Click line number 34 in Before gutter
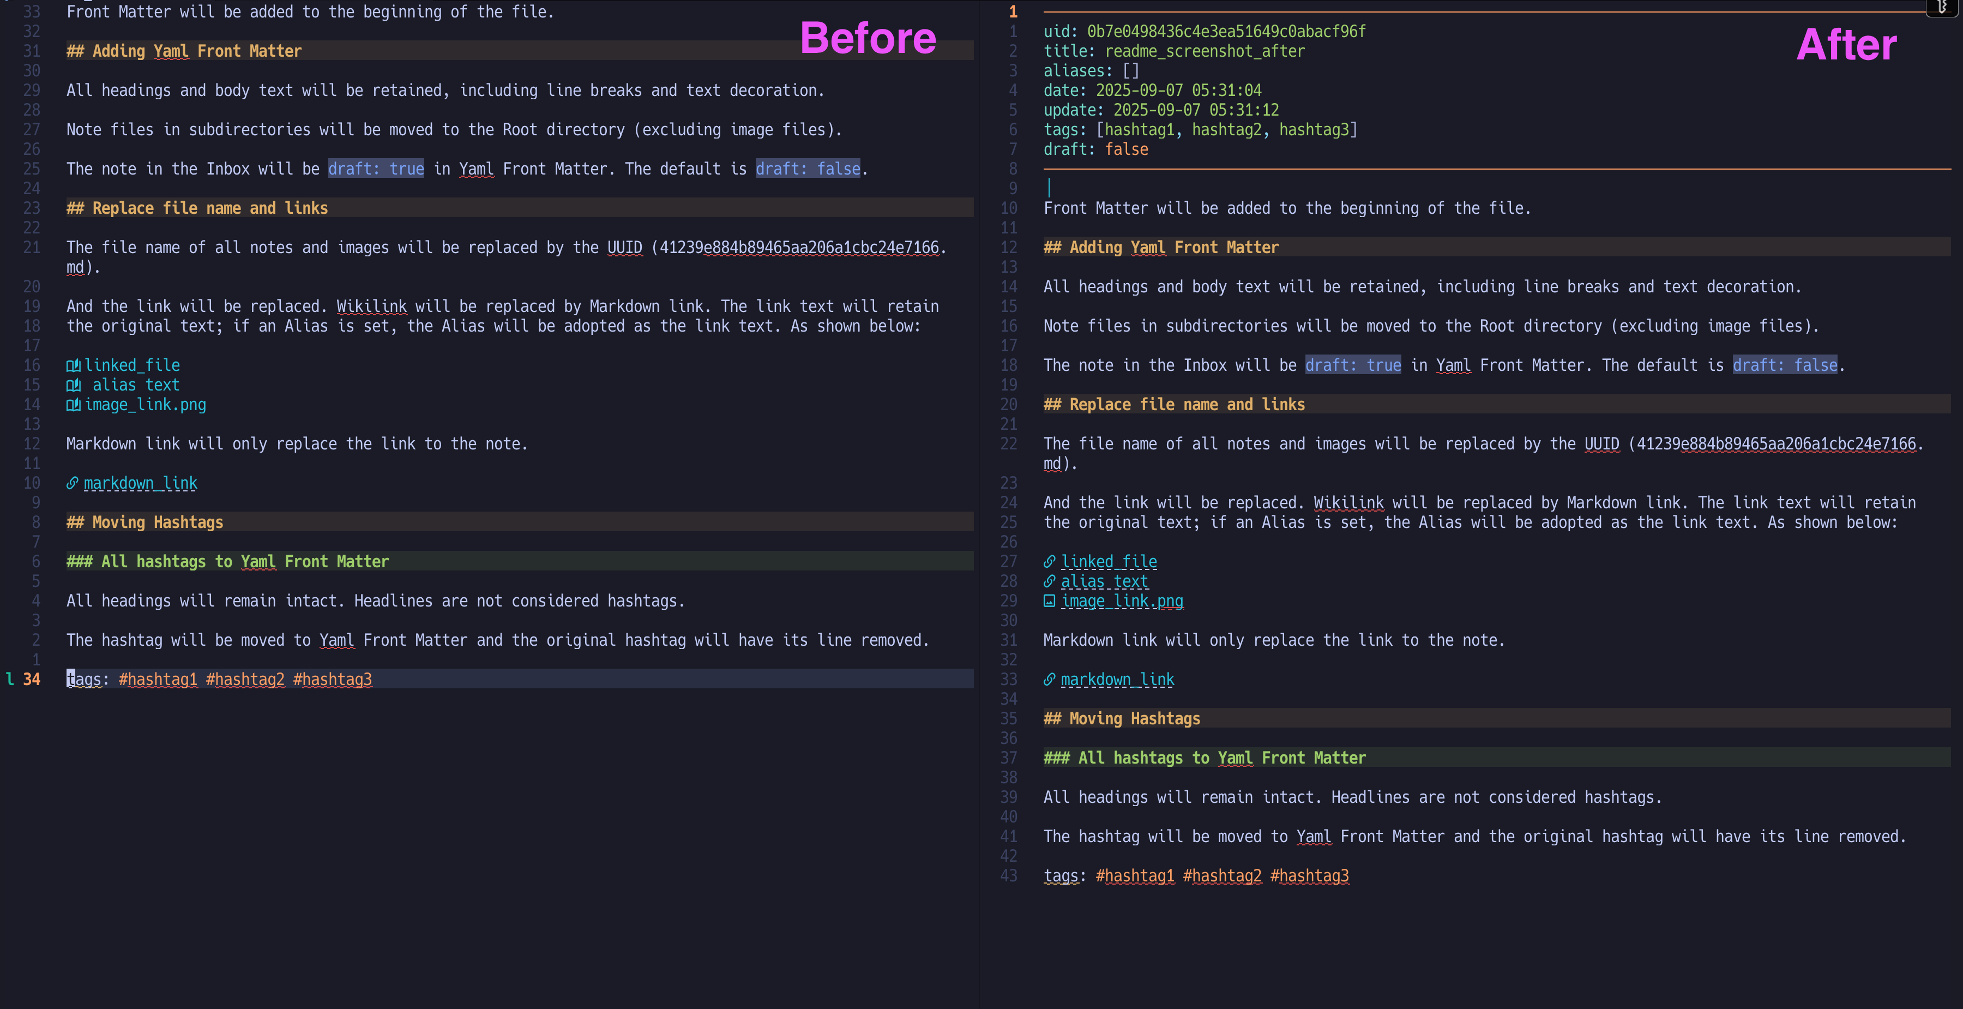 pos(31,679)
